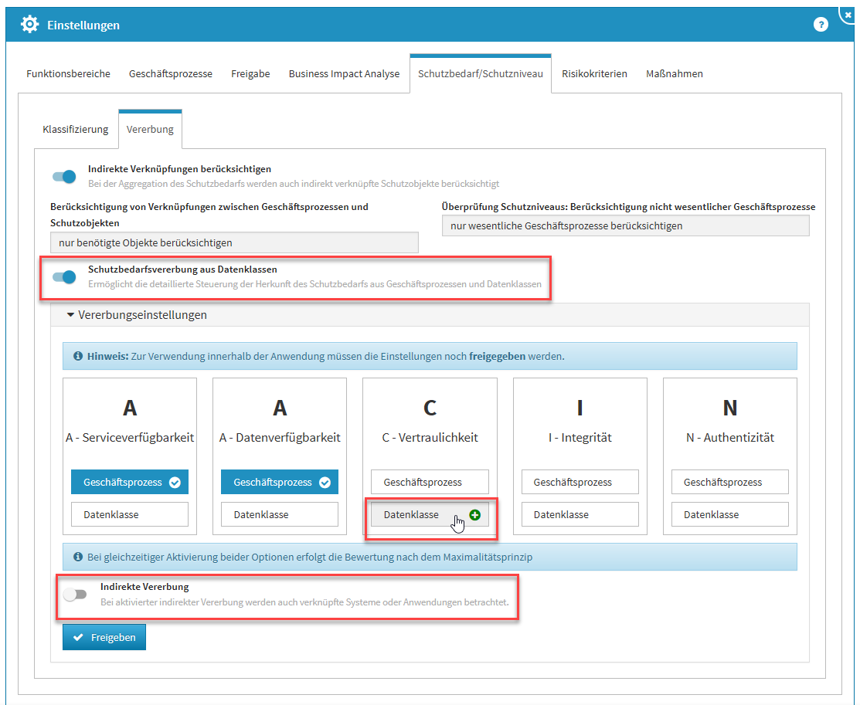Image resolution: width=860 pixels, height=705 pixels.
Task: Disable Schutzbedarfsvererbung aus Datenklassen toggle
Action: (65, 276)
